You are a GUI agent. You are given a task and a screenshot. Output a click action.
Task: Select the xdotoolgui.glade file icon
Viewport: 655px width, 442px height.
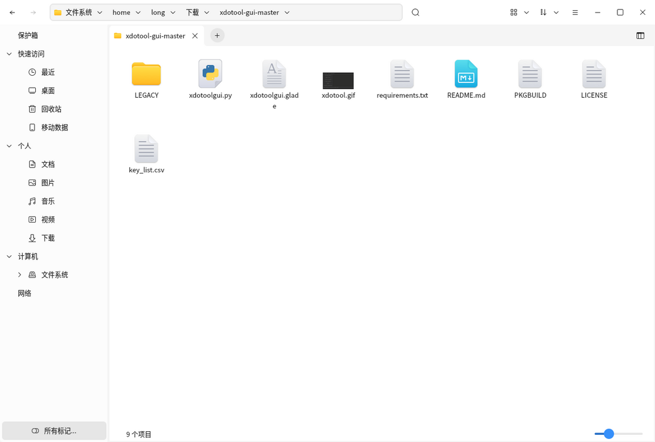click(x=274, y=74)
